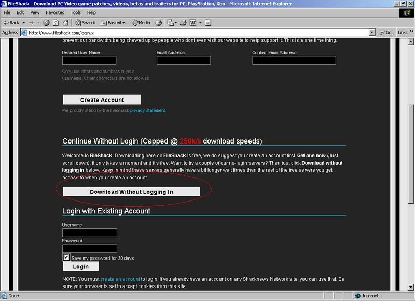
Task: Open the Back button history dropdown arrow
Action: click(x=23, y=23)
